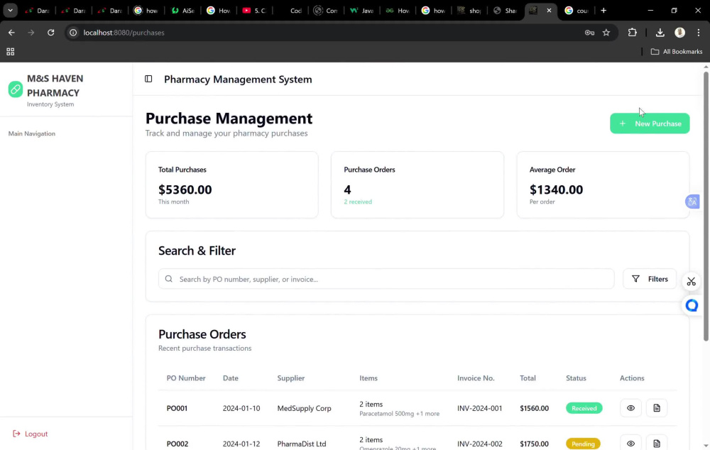
Task: Switch to the 'cou' Google tab
Action: tap(577, 11)
